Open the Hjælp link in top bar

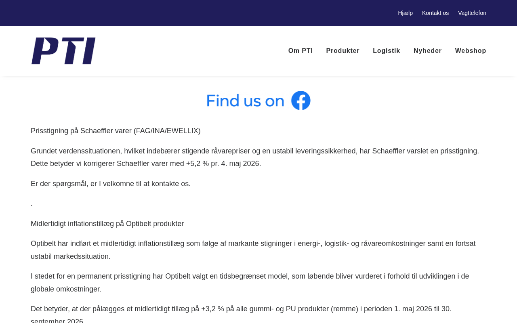pos(405,13)
